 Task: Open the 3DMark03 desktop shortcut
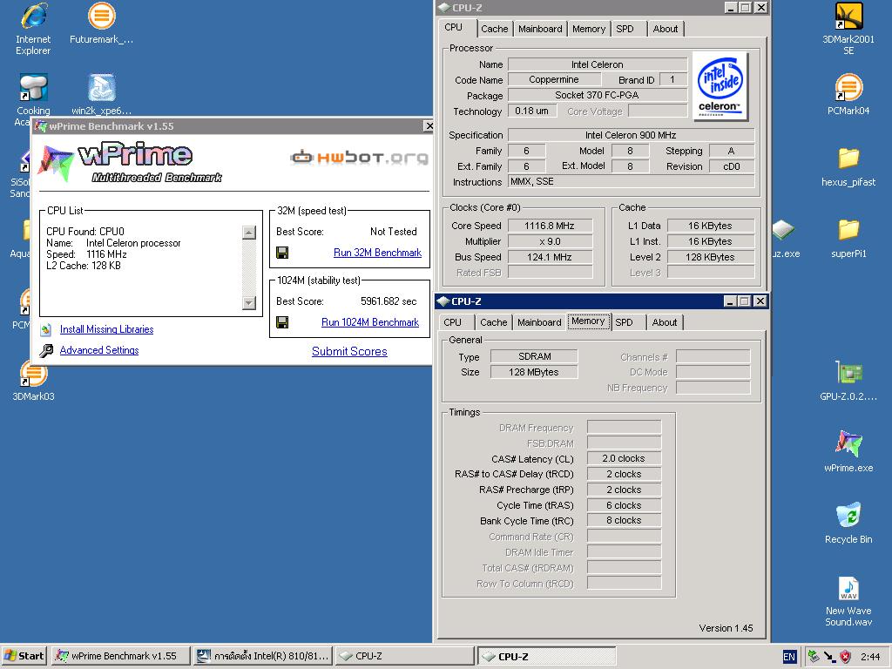(x=33, y=382)
